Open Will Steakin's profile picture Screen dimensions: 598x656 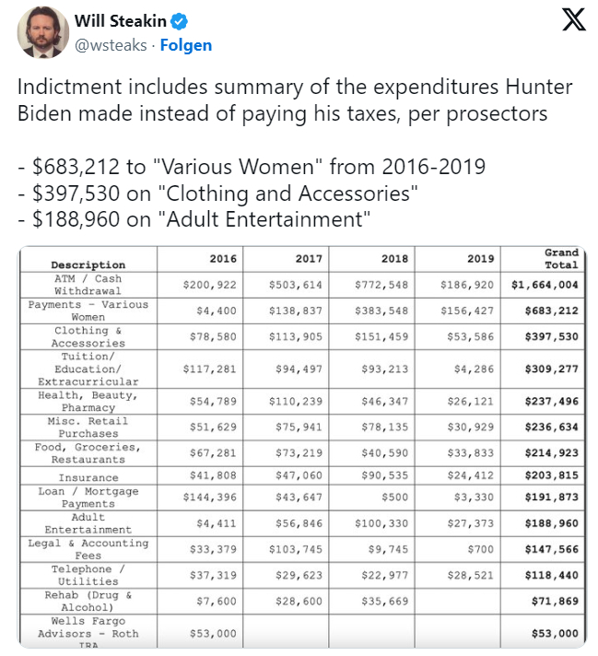(42, 32)
